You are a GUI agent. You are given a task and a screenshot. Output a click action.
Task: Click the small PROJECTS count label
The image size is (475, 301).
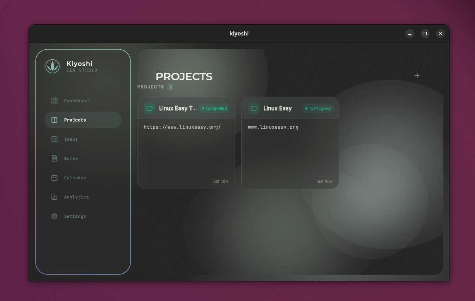(x=151, y=87)
